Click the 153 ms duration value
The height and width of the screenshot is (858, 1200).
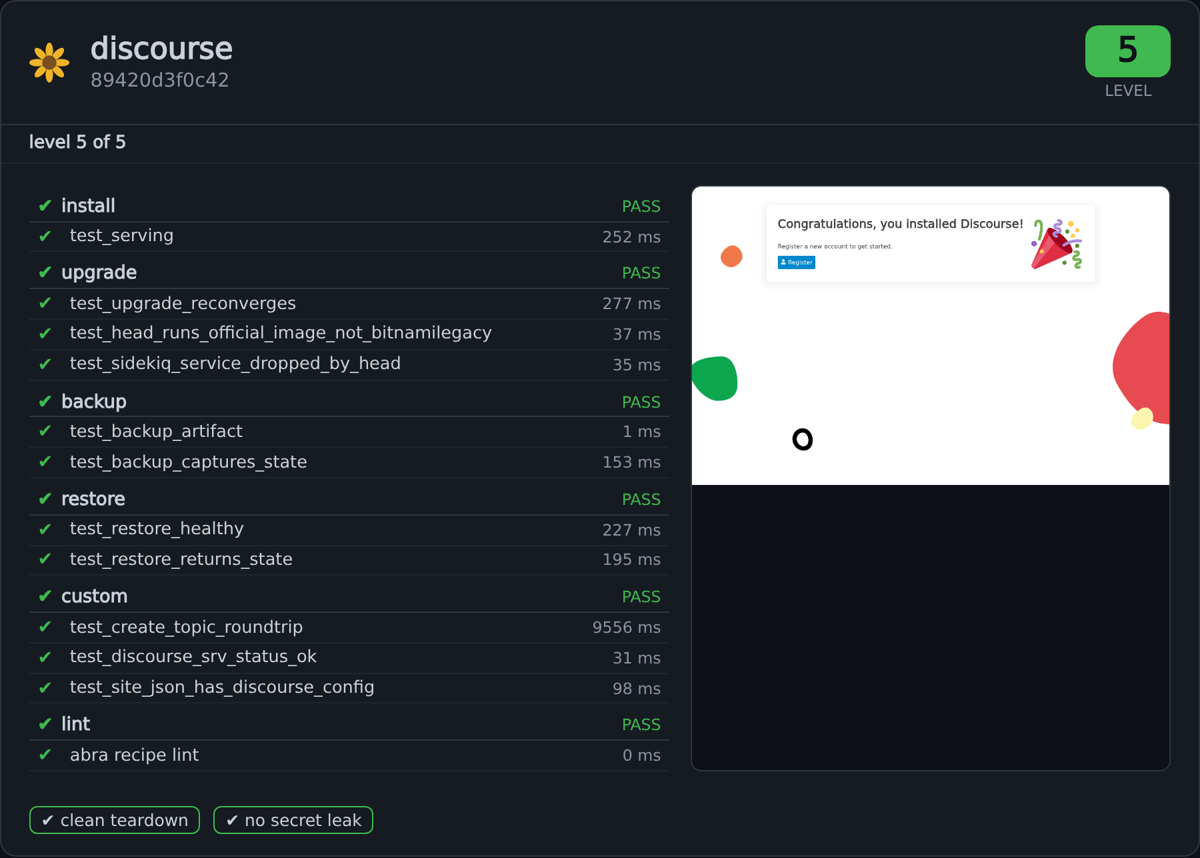(631, 462)
